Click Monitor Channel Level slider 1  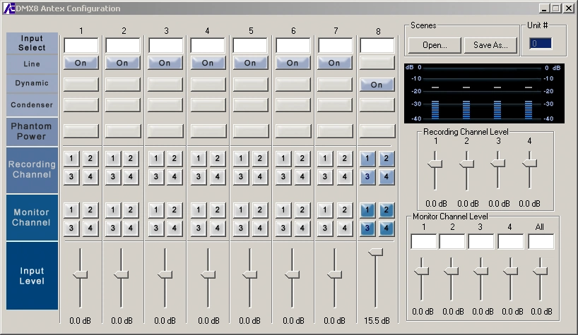421,272
